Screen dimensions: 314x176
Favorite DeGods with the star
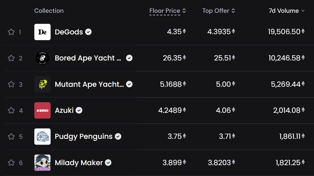(x=11, y=32)
